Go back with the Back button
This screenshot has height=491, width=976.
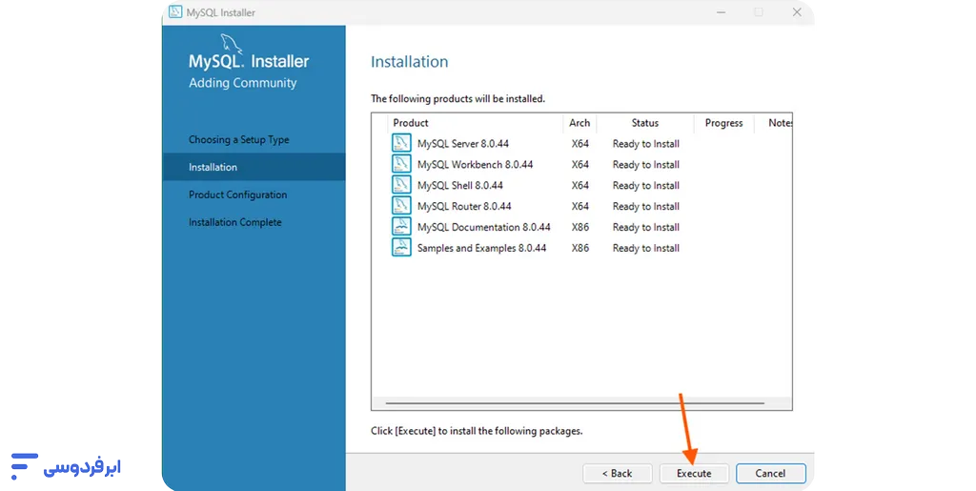618,473
